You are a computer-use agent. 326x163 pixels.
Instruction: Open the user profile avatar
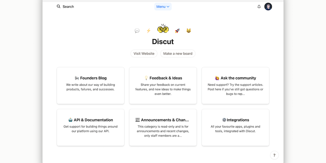pyautogui.click(x=268, y=7)
